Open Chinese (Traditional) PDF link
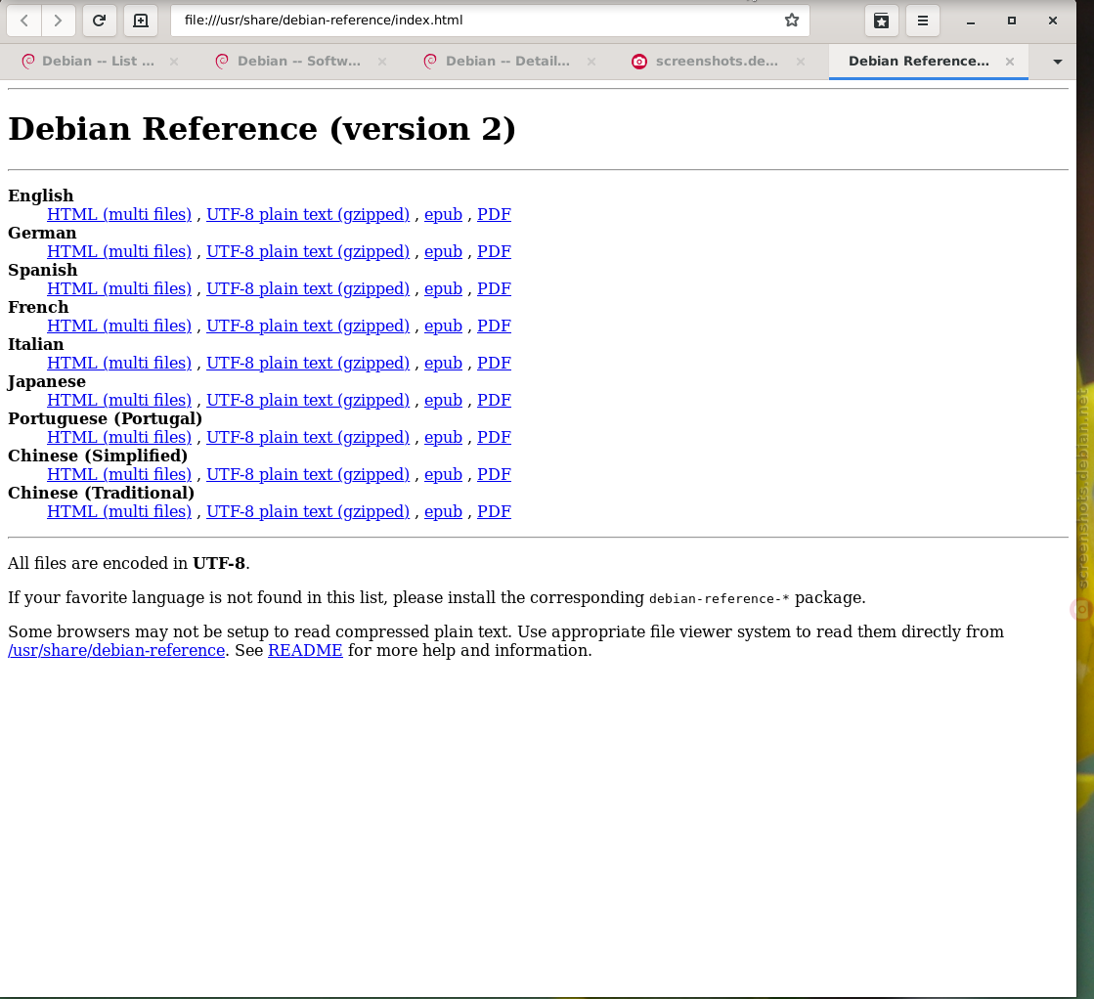This screenshot has width=1094, height=999. coord(494,511)
